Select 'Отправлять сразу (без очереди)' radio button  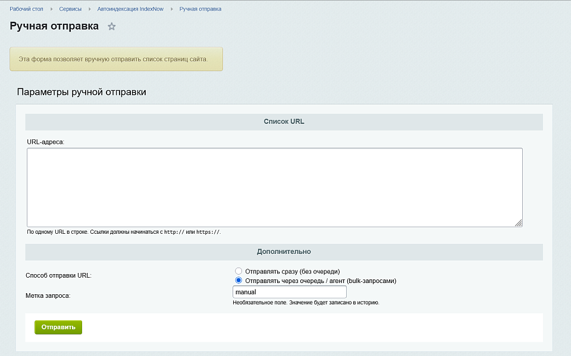tap(239, 271)
